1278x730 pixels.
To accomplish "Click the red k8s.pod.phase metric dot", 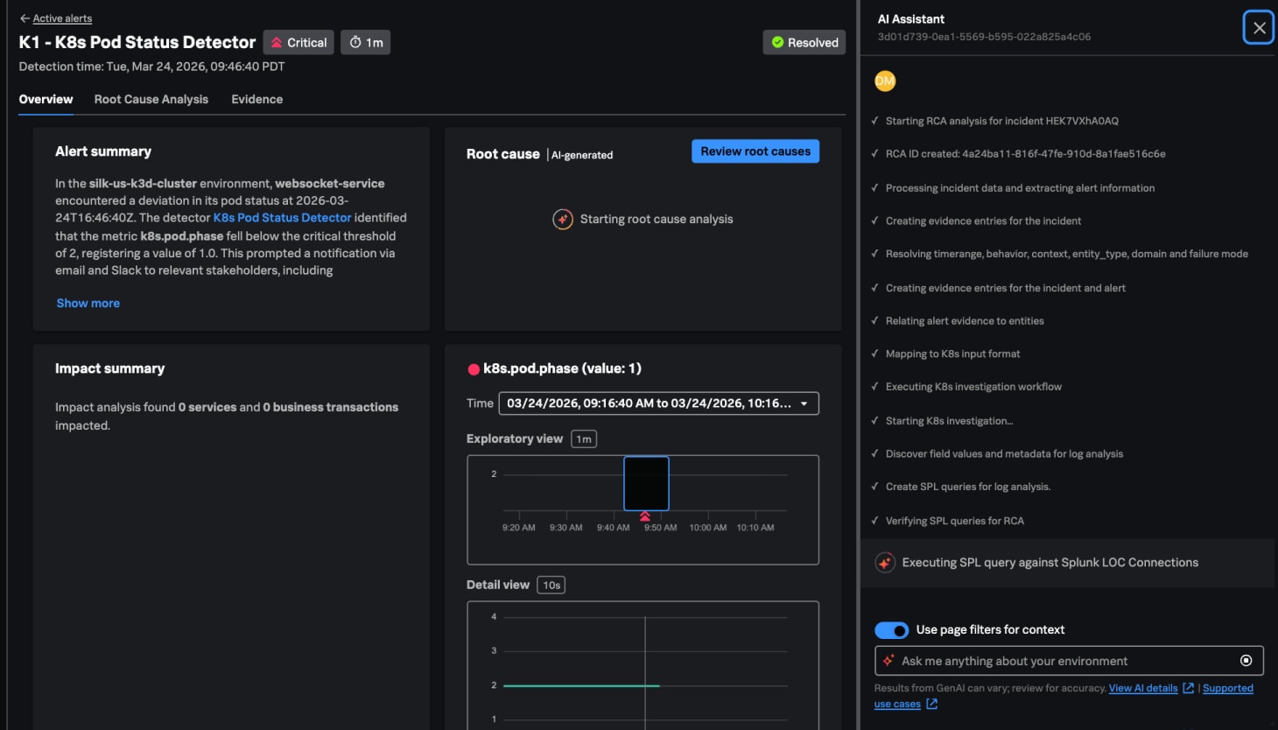I will 474,369.
